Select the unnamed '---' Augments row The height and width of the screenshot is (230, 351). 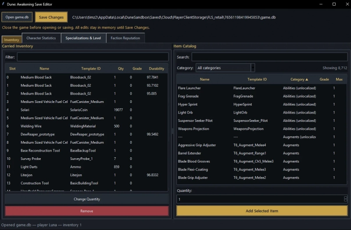261,137
